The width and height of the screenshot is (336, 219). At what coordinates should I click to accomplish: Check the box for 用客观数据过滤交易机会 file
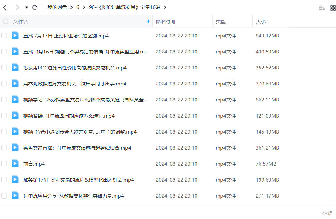[x=4, y=84]
